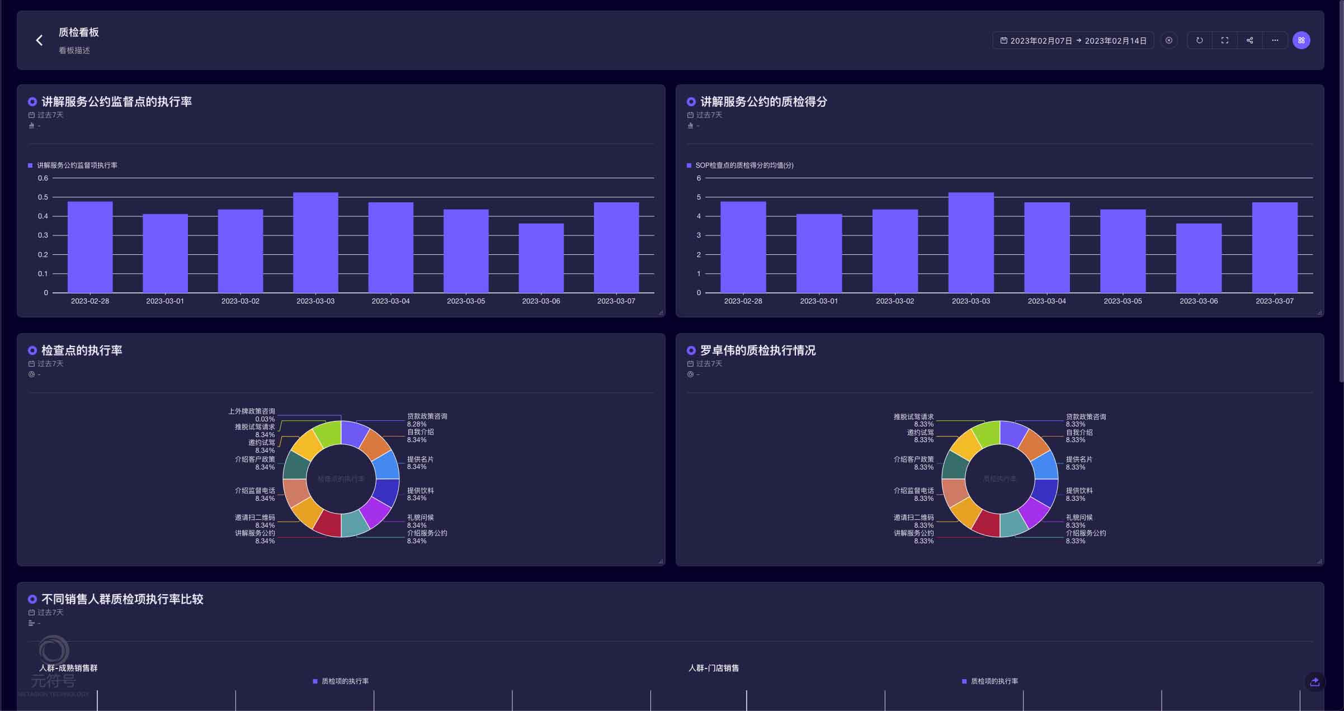
Task: Go back using the left arrow
Action: click(39, 40)
